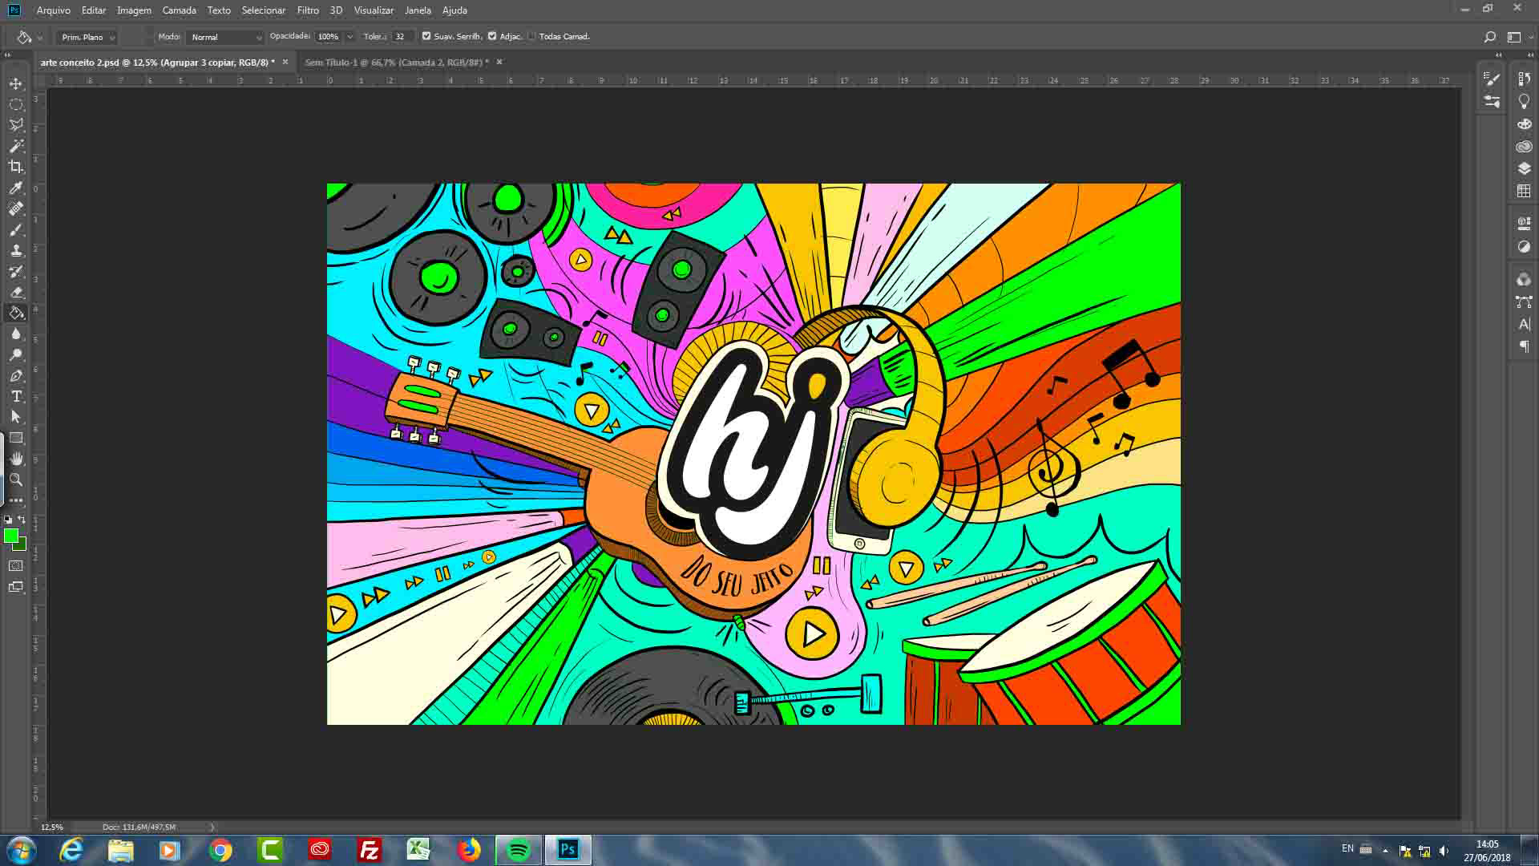
Task: Select the Crop tool
Action: pos(16,167)
